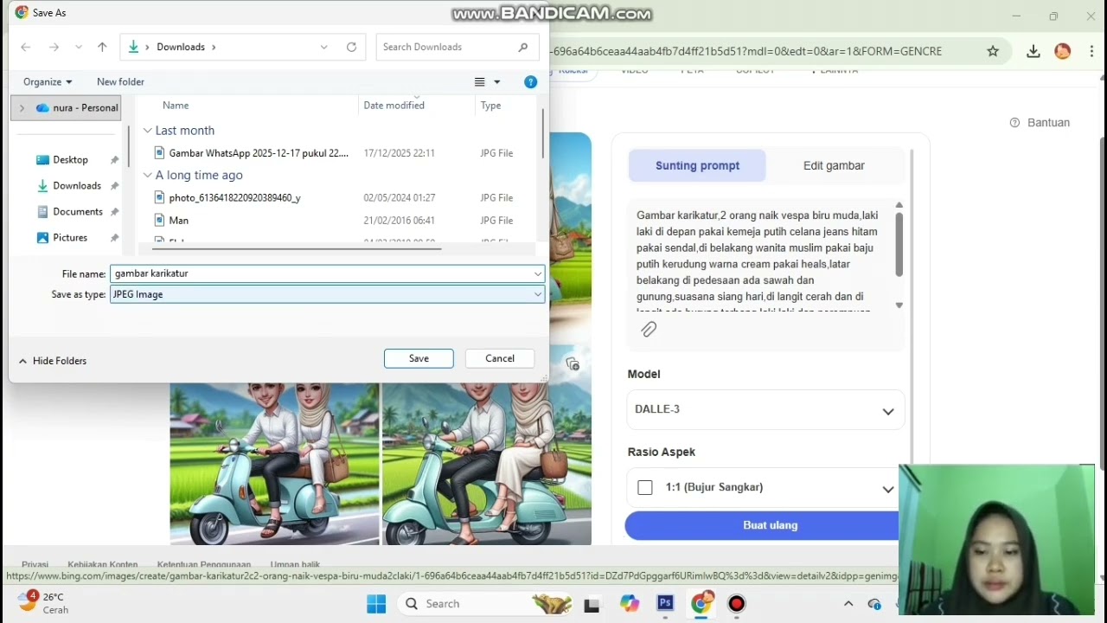Open the Organize menu
The width and height of the screenshot is (1107, 623).
pyautogui.click(x=48, y=81)
